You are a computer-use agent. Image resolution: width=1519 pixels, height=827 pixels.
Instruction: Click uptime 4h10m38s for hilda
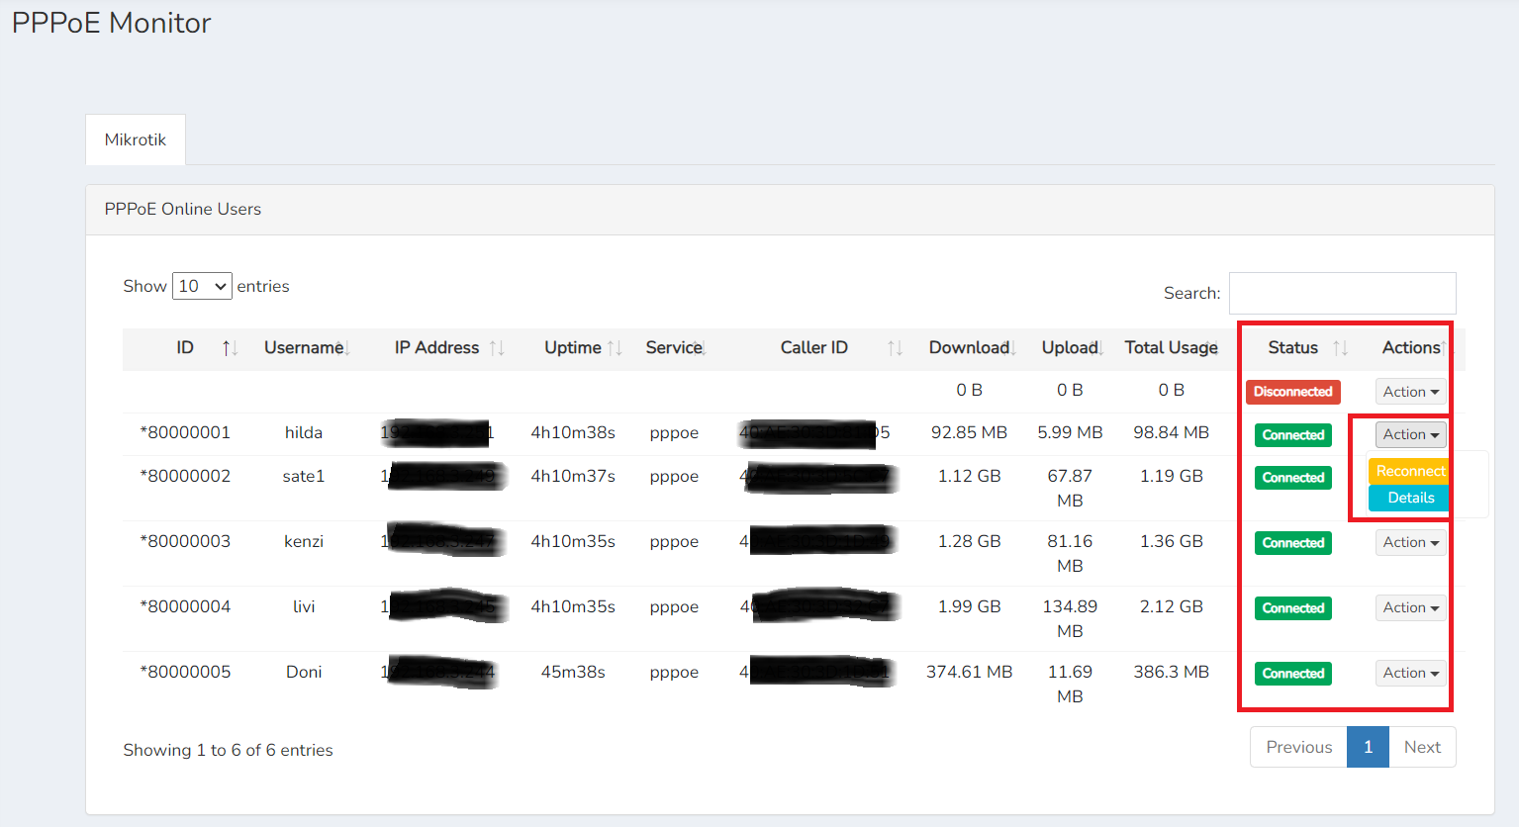(x=573, y=432)
